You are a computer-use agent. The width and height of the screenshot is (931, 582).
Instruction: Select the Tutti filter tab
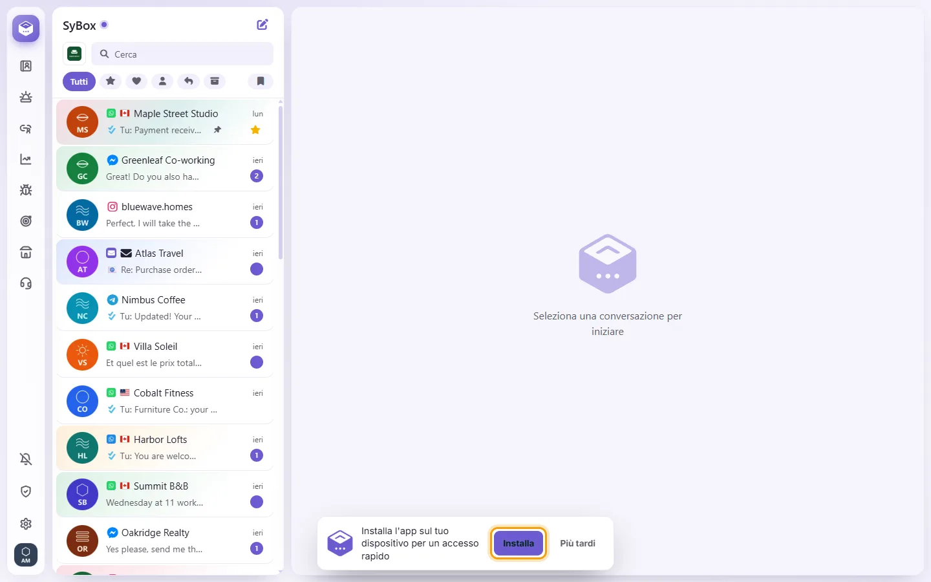point(79,81)
